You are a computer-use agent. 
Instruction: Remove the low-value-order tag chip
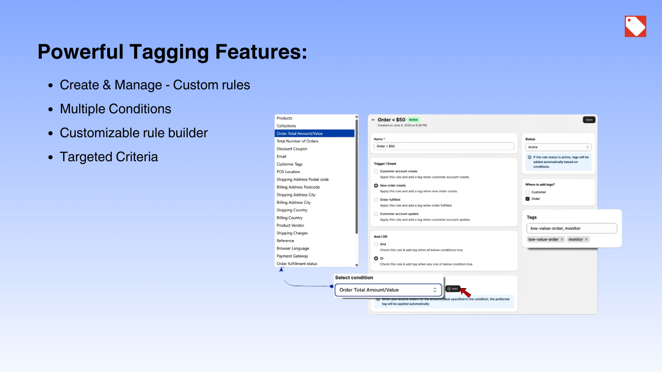coord(562,239)
